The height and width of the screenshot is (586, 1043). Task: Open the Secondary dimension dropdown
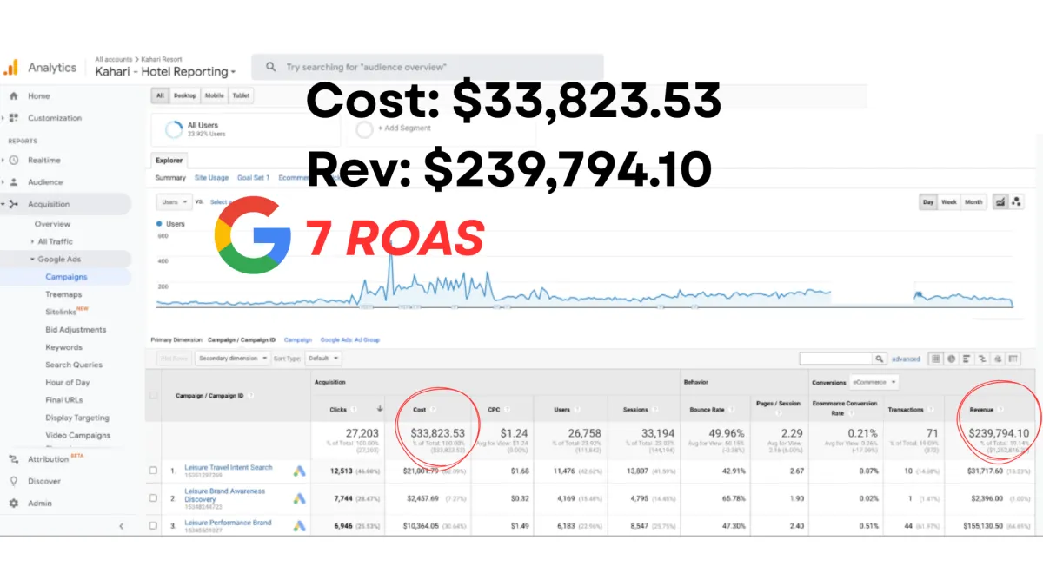point(232,358)
